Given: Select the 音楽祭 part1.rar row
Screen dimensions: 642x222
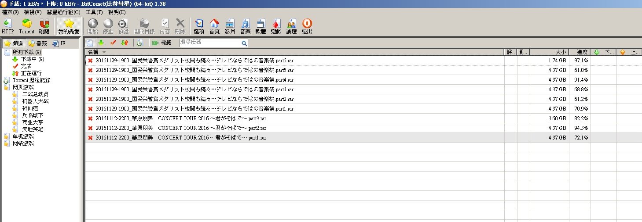Looking at the screenshot, I should (x=363, y=109).
